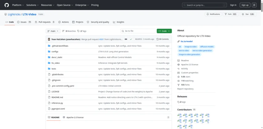This screenshot has height=129, width=263.
Task: Expand the Platform navigation menu
Action: coord(18,5)
